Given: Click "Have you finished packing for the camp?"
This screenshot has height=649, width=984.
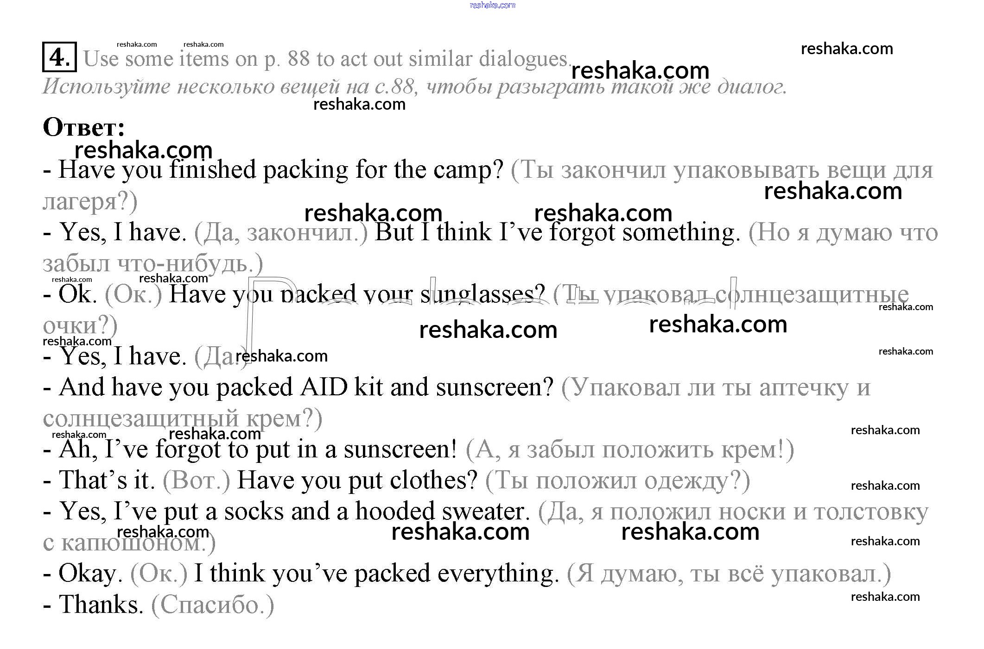Looking at the screenshot, I should [280, 170].
